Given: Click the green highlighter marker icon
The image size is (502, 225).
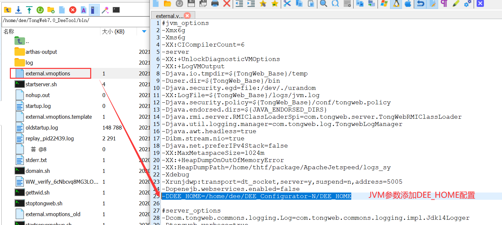Looking at the screenshot, I should point(456,3).
